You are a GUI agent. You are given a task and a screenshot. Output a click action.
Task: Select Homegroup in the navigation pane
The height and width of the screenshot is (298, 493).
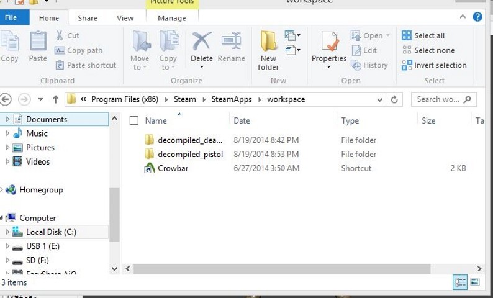coord(35,190)
